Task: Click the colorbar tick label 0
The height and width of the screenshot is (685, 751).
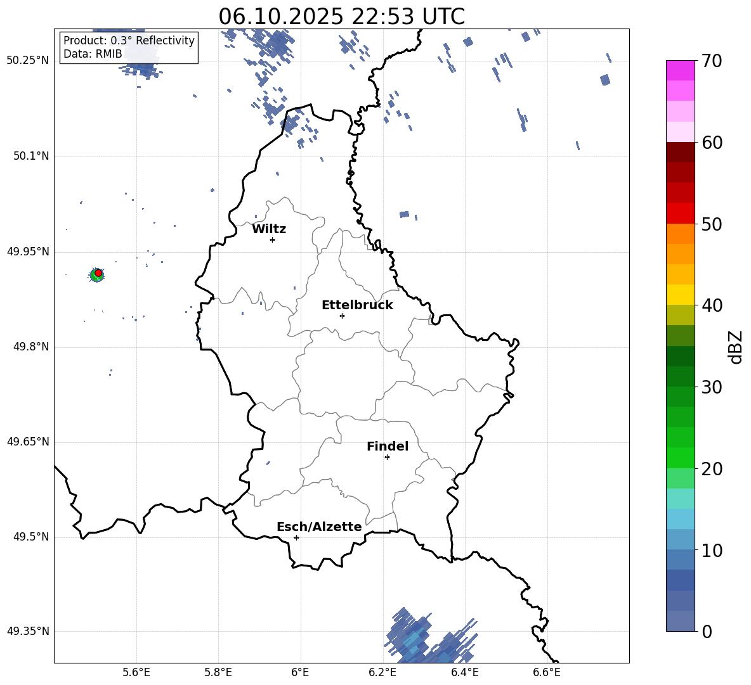Action: click(x=707, y=632)
